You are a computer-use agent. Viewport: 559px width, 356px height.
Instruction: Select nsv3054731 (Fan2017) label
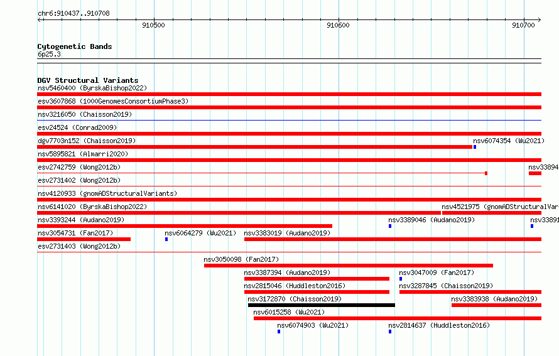tap(75, 233)
